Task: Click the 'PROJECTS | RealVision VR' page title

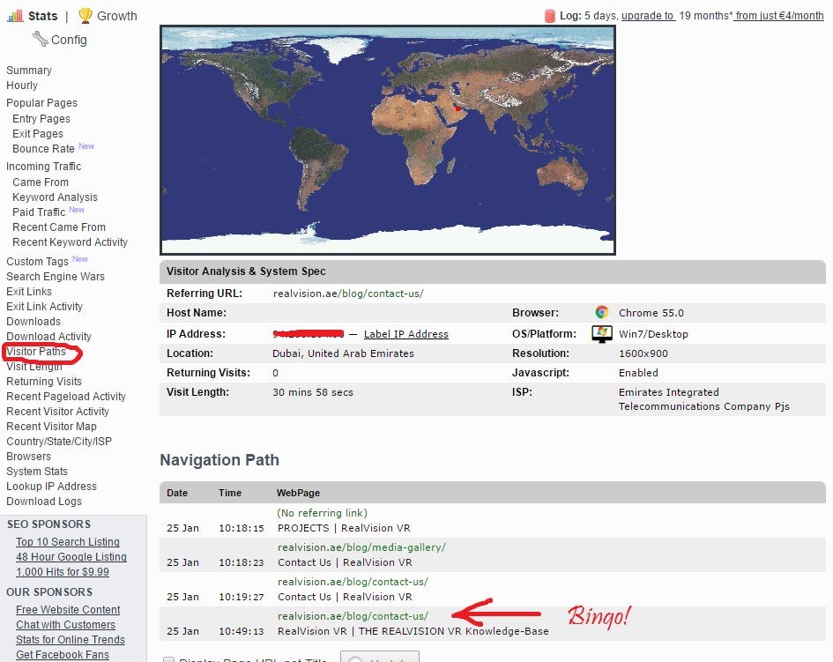Action: [x=344, y=528]
